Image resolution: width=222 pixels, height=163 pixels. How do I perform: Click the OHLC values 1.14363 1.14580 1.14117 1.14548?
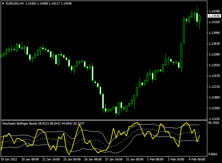49,4
